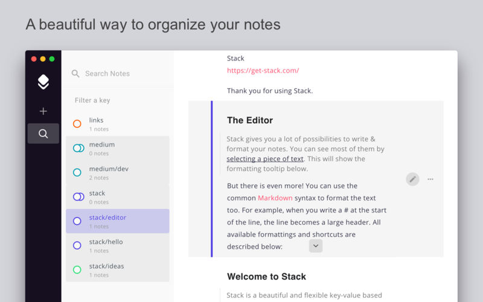Select the teal circle beside medium/dev
Image resolution: width=483 pixels, height=302 pixels.
[77, 173]
